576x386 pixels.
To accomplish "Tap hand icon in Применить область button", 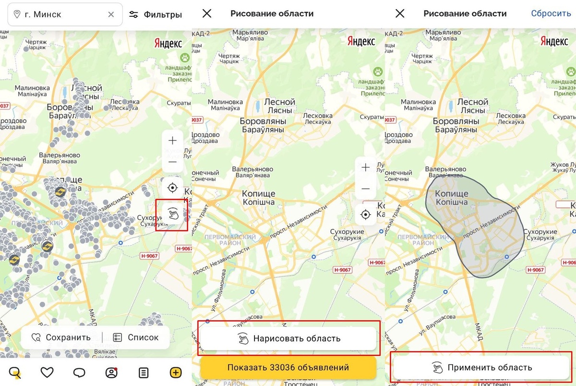I will pyautogui.click(x=437, y=368).
